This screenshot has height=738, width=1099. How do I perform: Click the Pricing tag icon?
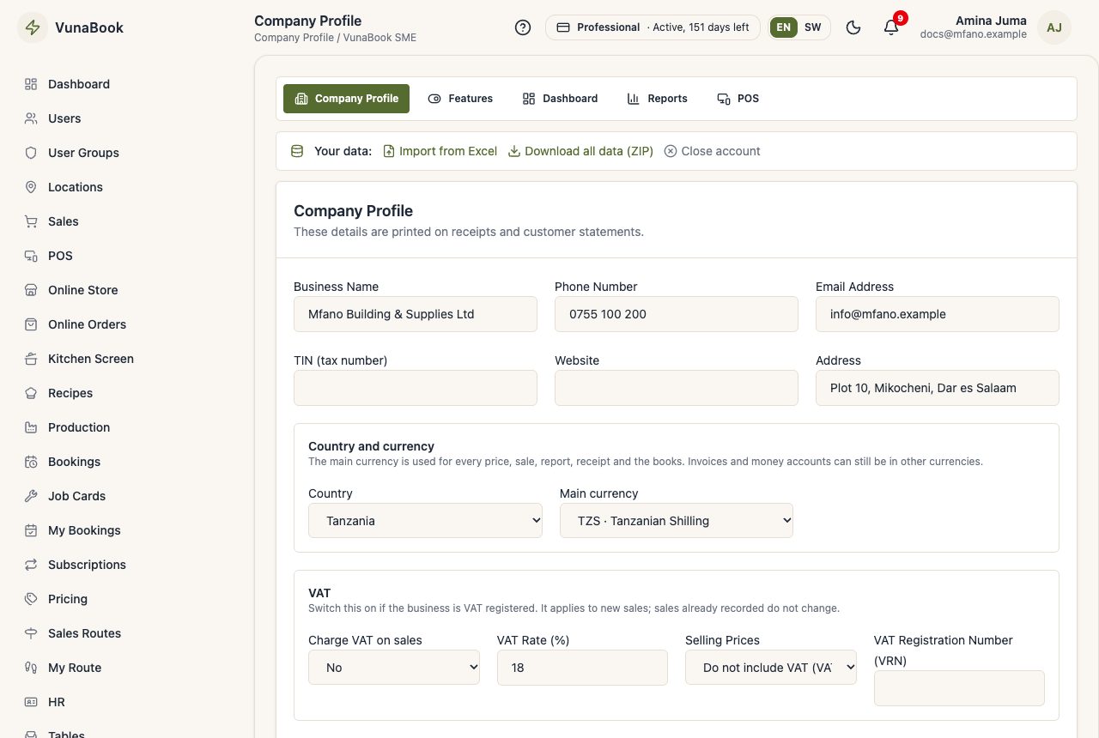(31, 599)
